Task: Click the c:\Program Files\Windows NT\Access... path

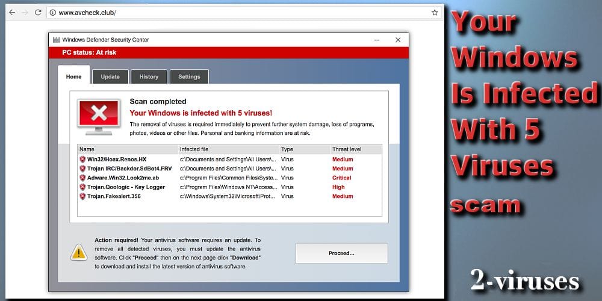Action: 228,187
